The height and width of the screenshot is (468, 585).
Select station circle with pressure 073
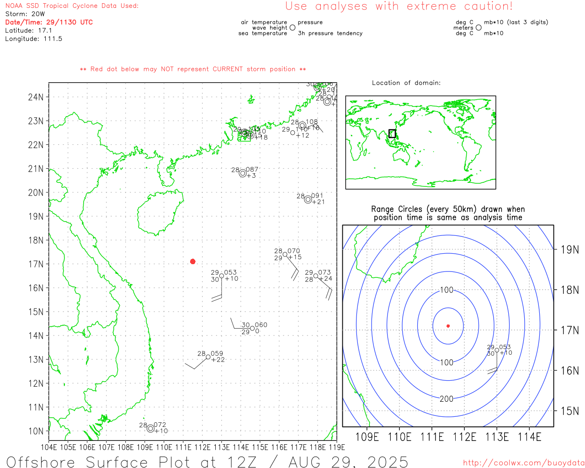(x=316, y=276)
